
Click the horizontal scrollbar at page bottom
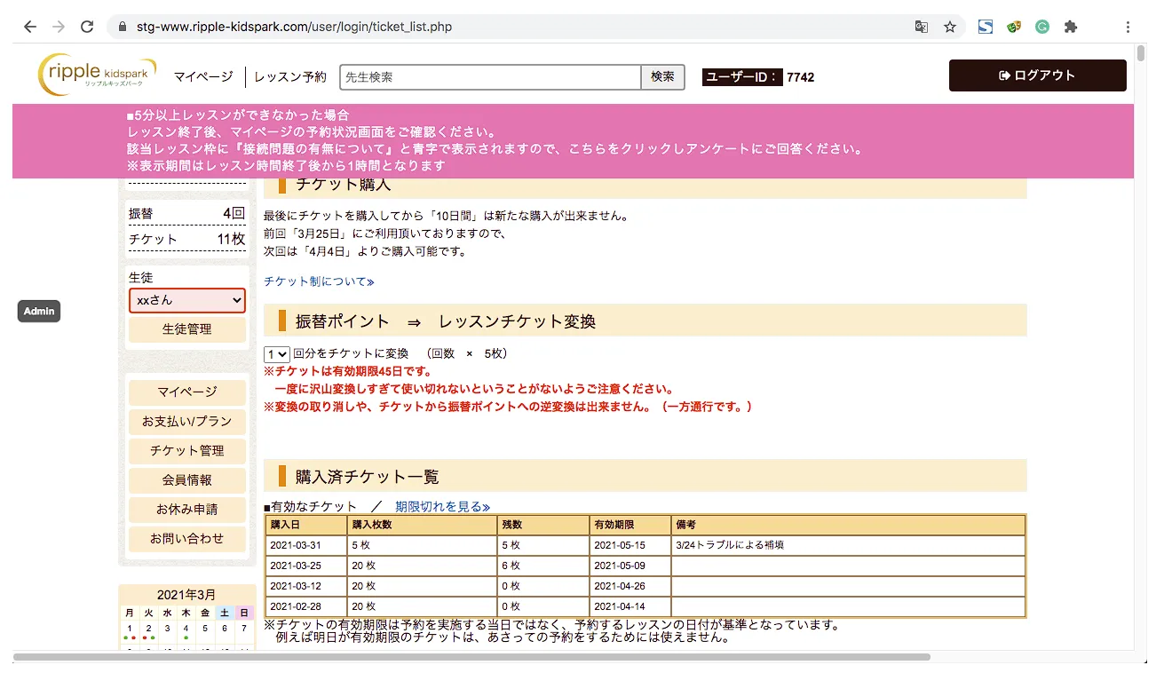coord(471,657)
